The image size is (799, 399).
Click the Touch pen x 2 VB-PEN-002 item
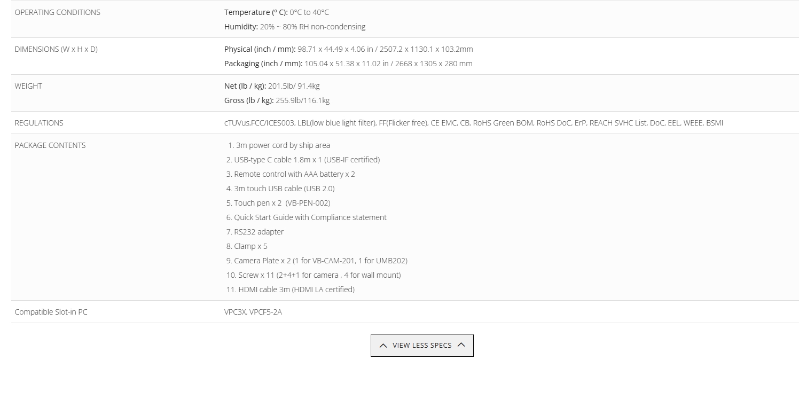coord(278,203)
